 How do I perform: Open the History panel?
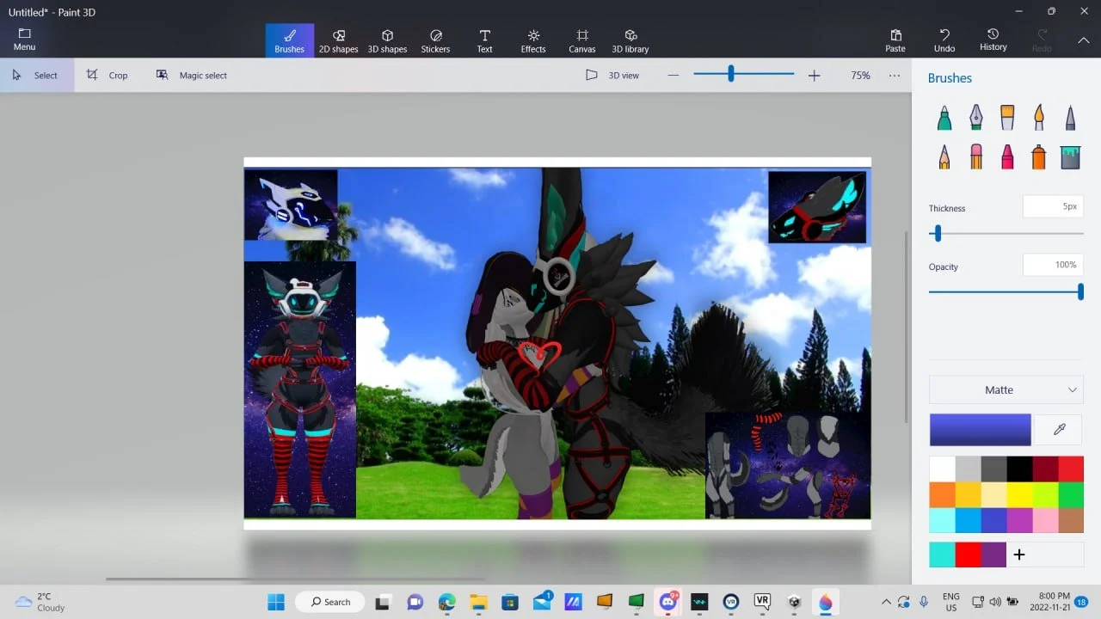(x=993, y=40)
